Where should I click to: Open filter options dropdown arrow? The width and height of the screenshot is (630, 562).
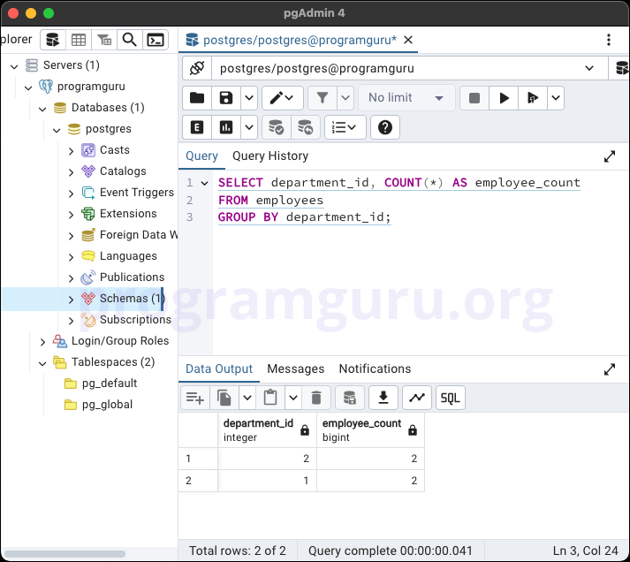[x=345, y=97]
